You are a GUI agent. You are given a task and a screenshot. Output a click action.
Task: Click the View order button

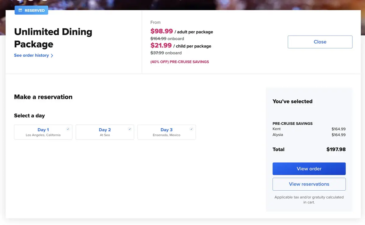[309, 169]
